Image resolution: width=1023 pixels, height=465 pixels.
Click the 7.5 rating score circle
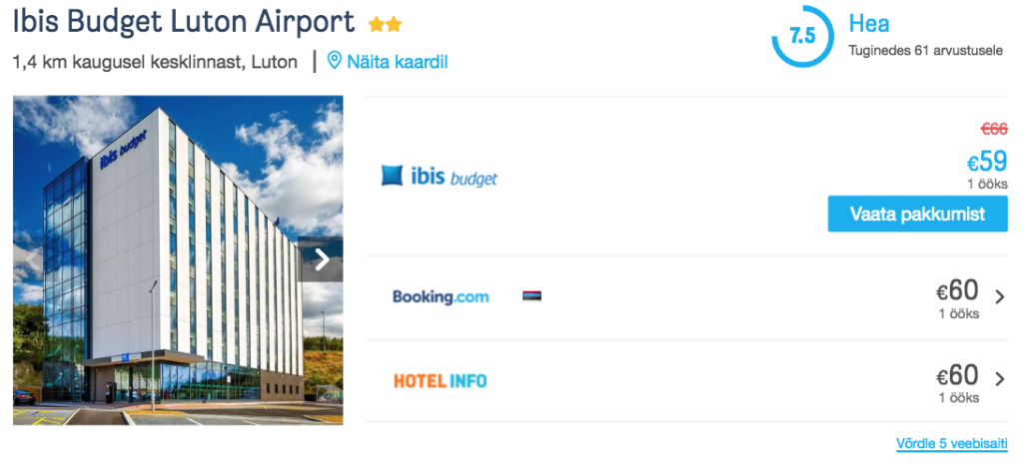801,36
